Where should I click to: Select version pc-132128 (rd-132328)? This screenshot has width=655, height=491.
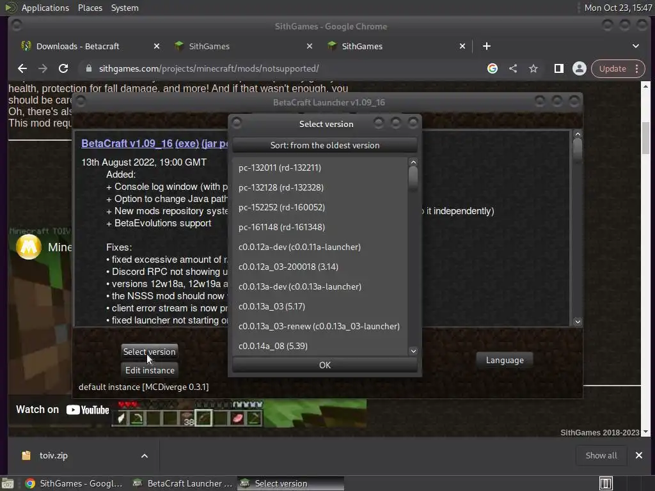tap(320, 187)
